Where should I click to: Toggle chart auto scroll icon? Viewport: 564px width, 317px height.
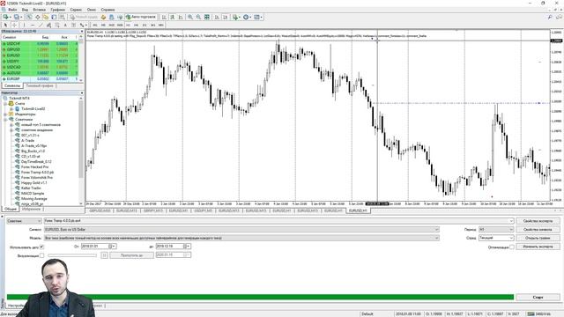217,17
